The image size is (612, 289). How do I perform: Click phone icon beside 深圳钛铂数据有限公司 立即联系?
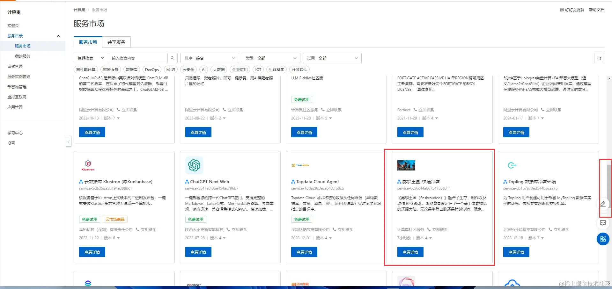click(334, 229)
